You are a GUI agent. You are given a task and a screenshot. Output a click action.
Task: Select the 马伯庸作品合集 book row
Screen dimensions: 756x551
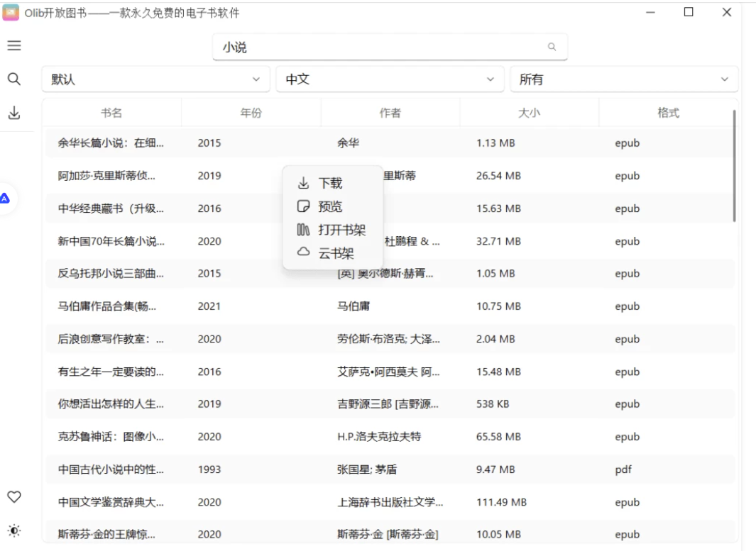click(x=111, y=306)
